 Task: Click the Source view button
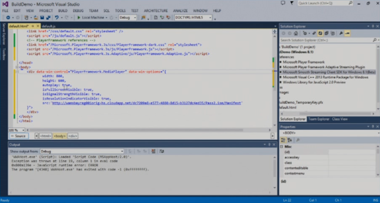pos(19,136)
